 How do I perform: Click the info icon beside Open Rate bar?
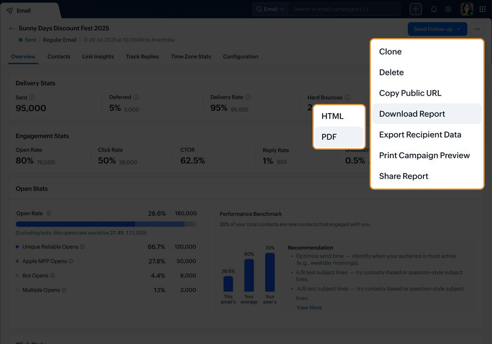[x=49, y=213]
